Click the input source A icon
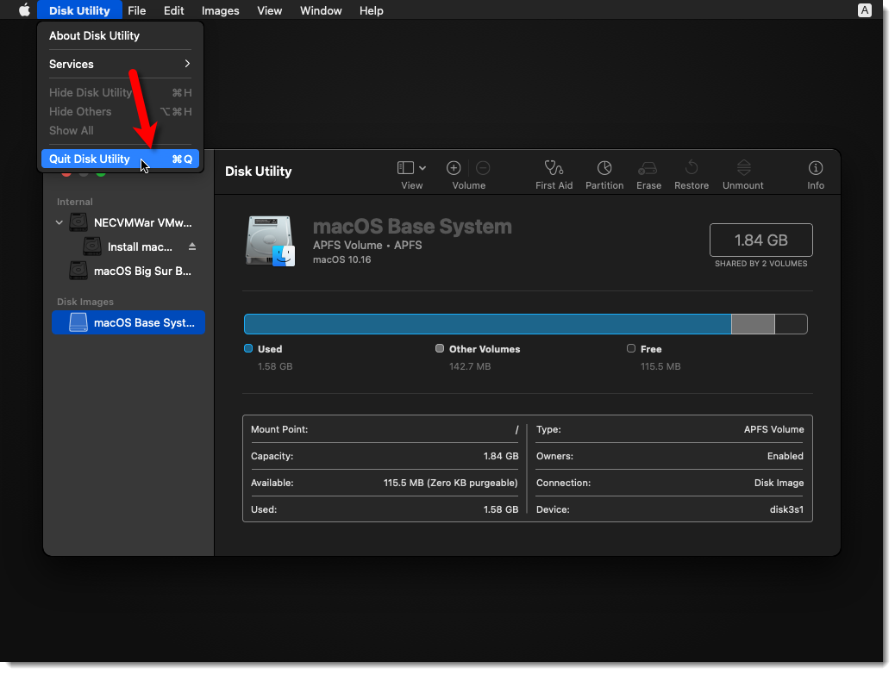This screenshot has width=895, height=674. point(864,10)
